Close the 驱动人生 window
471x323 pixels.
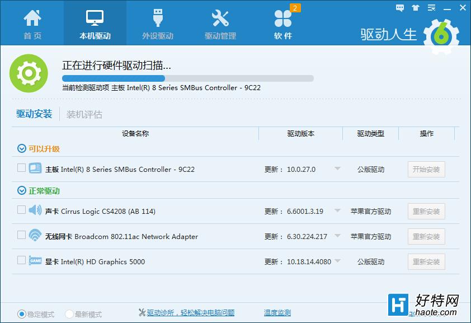(x=463, y=7)
